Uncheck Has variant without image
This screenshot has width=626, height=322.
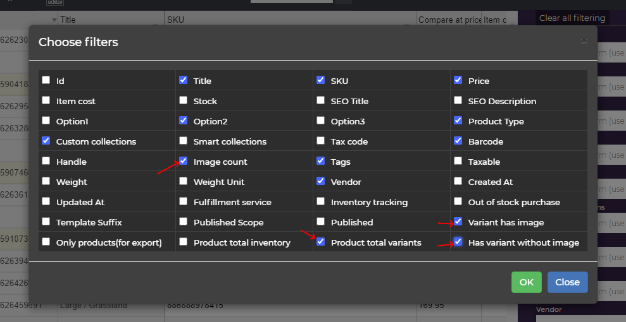(x=458, y=242)
